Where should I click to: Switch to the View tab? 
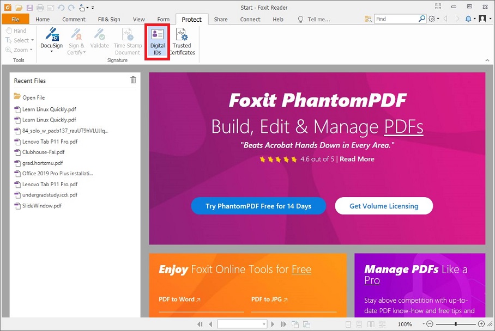(138, 19)
